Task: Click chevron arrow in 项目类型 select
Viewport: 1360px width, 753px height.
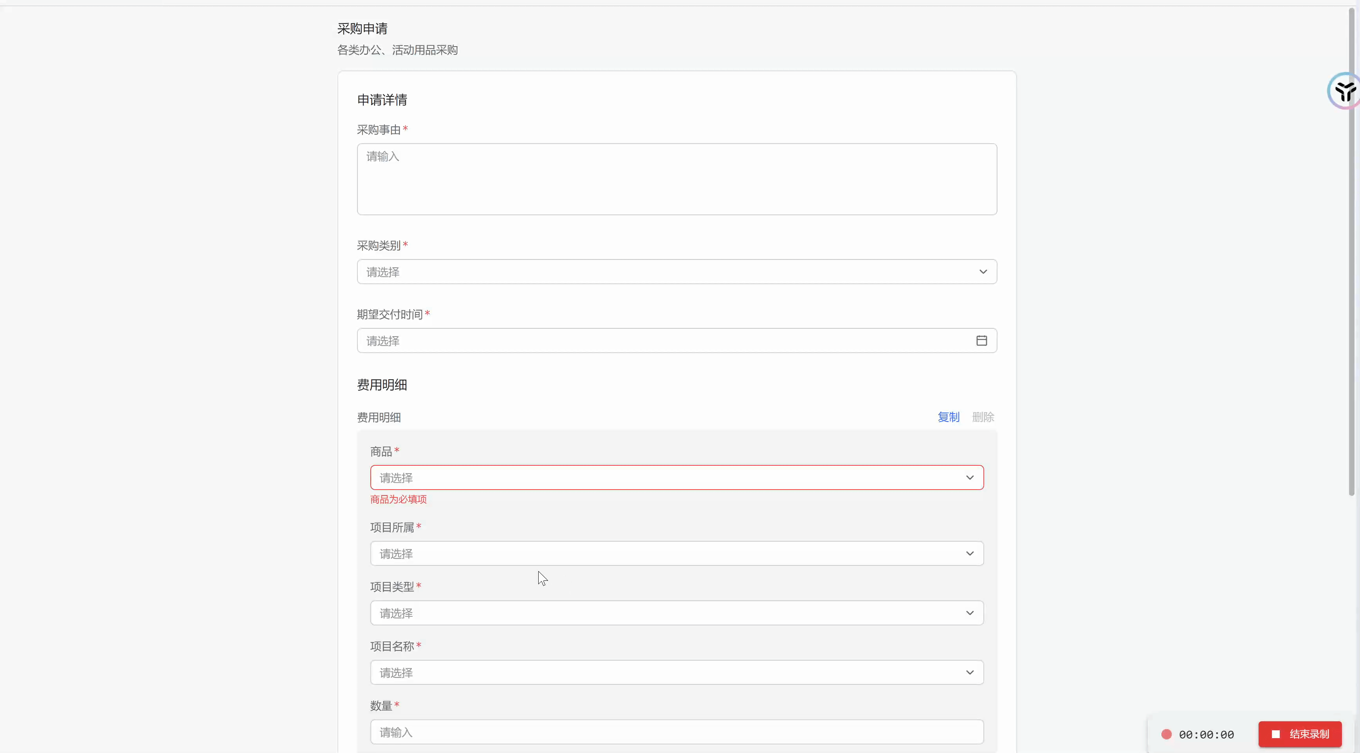Action: click(x=969, y=613)
